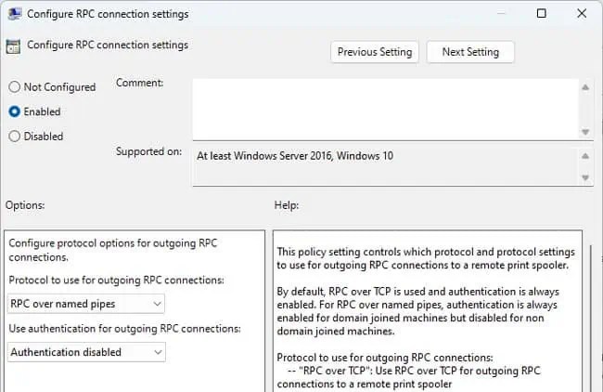
Task: Open the Authentication disabled dropdown
Action: click(x=86, y=352)
